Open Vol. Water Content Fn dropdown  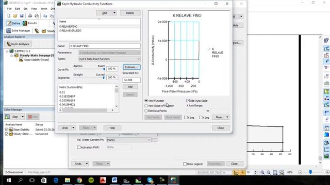point(149,140)
